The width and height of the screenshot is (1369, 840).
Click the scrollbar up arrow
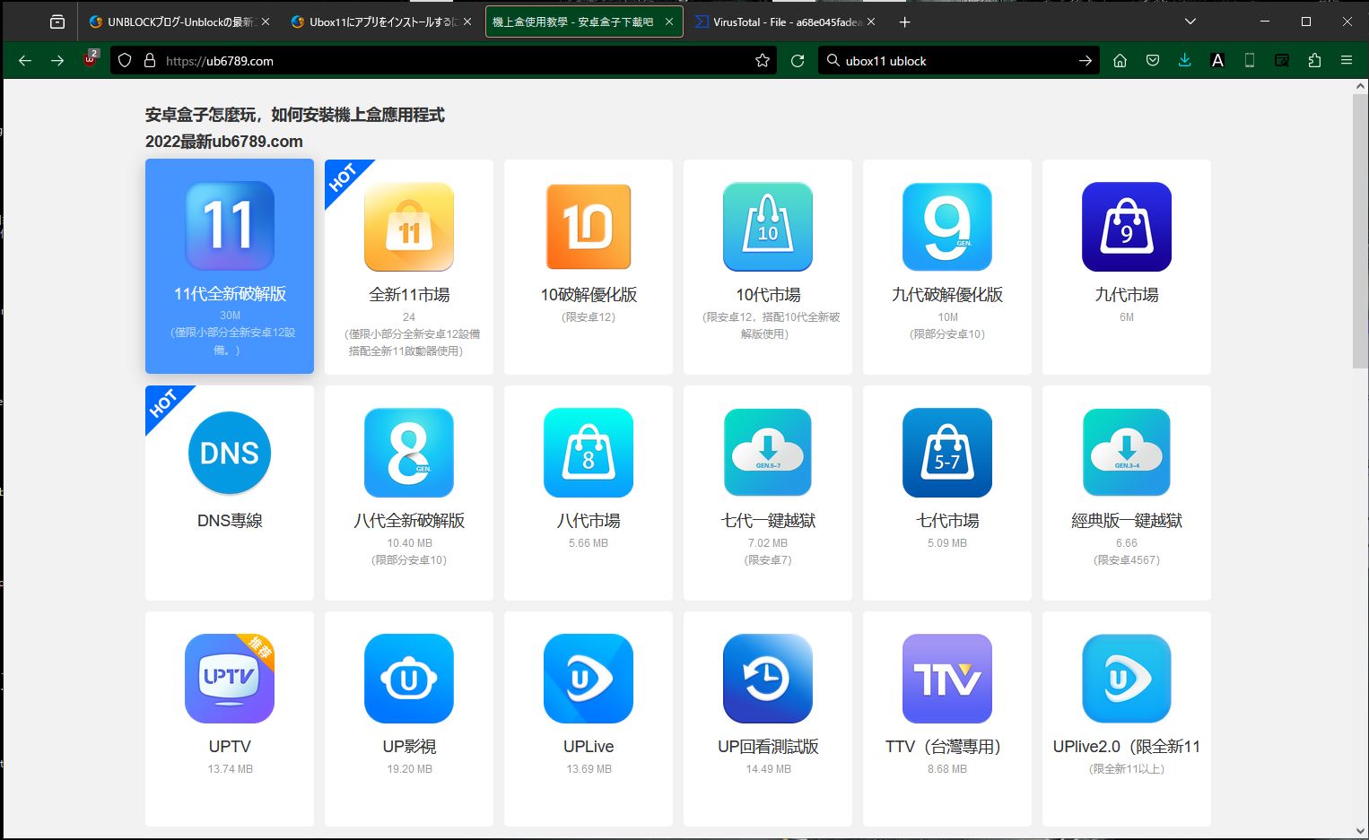1360,87
